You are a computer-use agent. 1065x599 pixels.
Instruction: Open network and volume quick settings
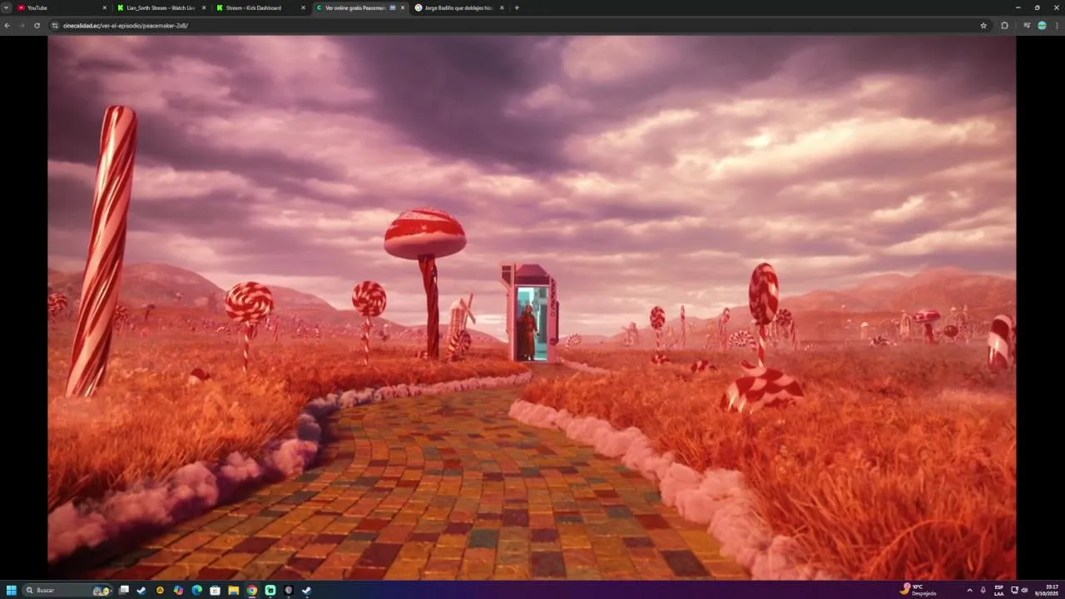coord(1019,590)
